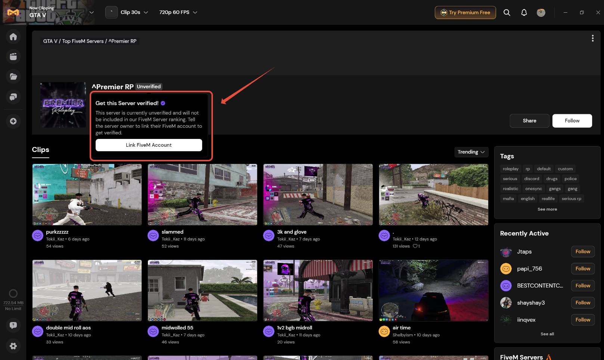Screen dimensions: 604x360
Task: Open the folder library icon in sidebar
Action: pos(13,77)
